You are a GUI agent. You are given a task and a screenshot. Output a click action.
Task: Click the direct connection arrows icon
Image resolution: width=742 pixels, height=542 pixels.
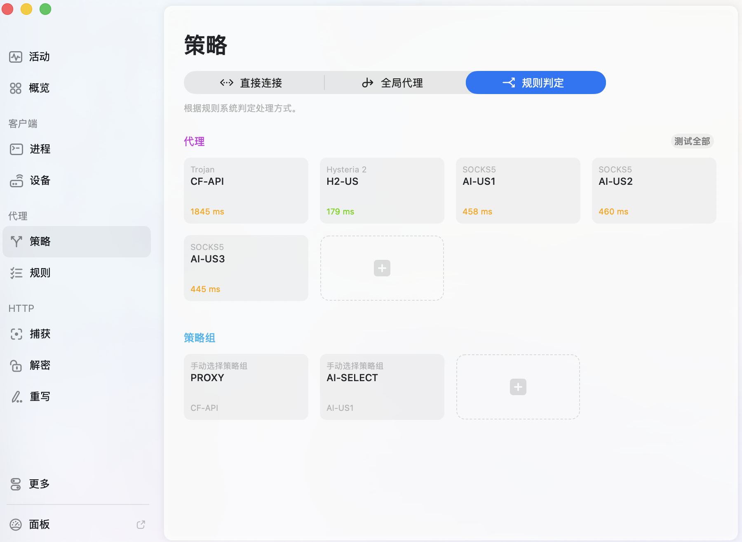(x=227, y=83)
